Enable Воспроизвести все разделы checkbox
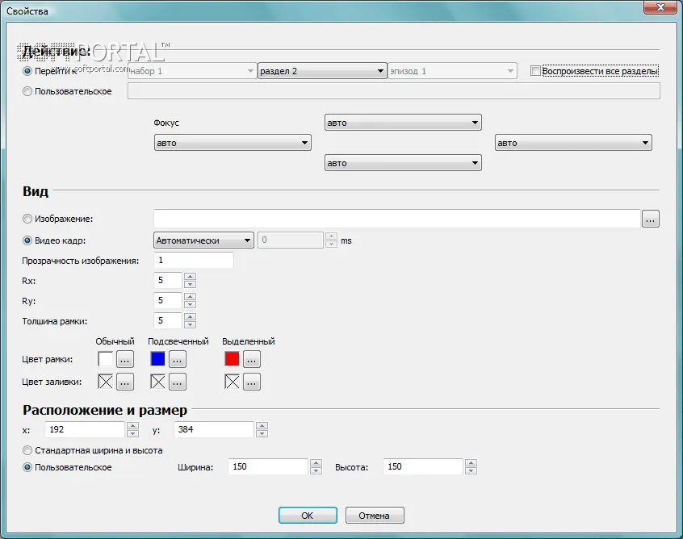The width and height of the screenshot is (683, 539). pos(535,71)
